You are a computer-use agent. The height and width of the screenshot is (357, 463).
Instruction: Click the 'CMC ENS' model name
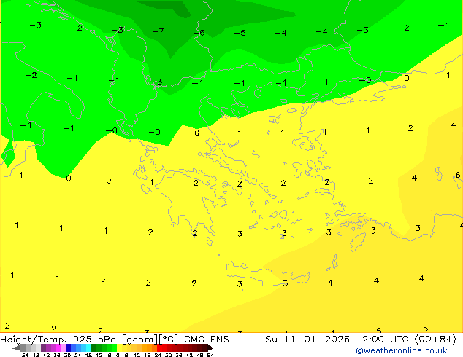point(207,340)
